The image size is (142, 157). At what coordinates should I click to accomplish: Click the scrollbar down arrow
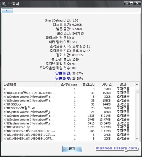[x=137, y=139]
